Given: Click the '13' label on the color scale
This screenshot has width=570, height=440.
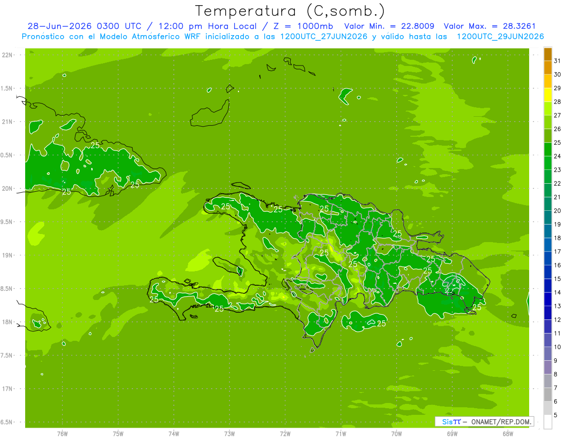Looking at the screenshot, I should 558,306.
